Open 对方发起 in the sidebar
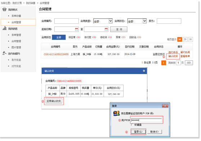 [16, 66]
